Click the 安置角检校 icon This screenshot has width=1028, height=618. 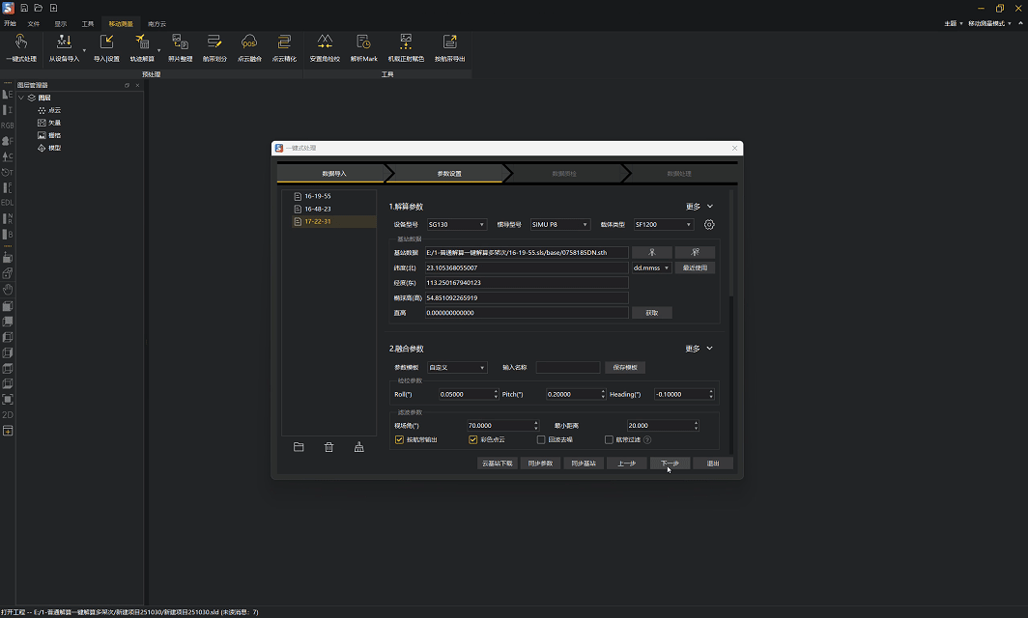(325, 42)
